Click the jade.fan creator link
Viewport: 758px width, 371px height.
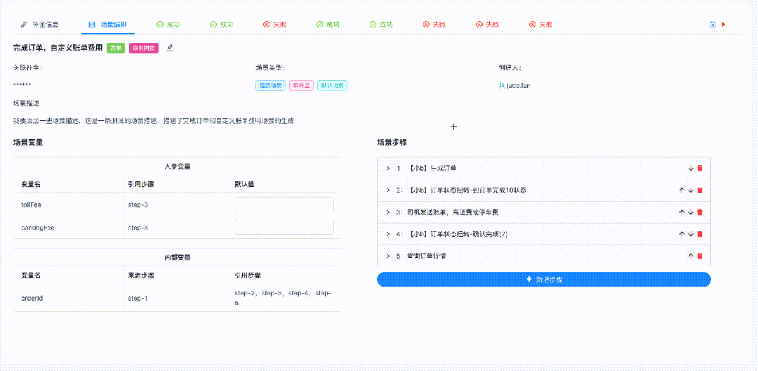click(517, 86)
